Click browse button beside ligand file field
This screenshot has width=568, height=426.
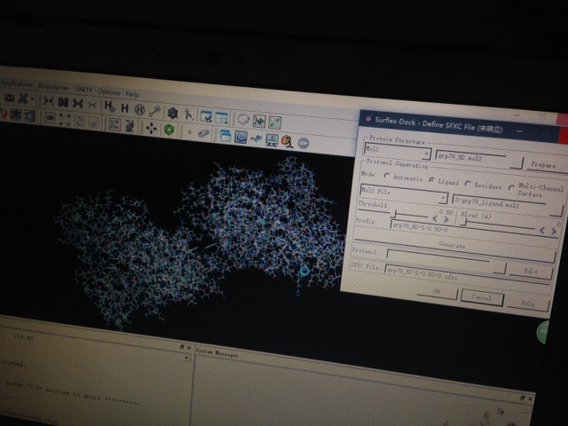pyautogui.click(x=556, y=211)
